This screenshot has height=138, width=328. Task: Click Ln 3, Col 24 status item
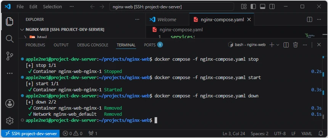234,133
